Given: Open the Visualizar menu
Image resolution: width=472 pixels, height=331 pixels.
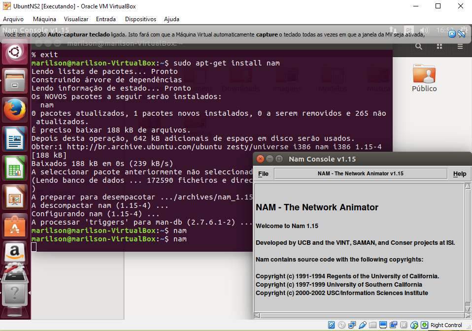Looking at the screenshot, I should coord(76,19).
